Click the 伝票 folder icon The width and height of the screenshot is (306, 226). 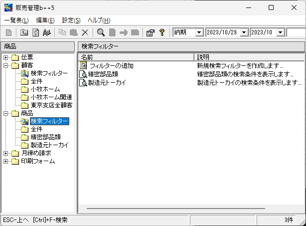point(15,57)
